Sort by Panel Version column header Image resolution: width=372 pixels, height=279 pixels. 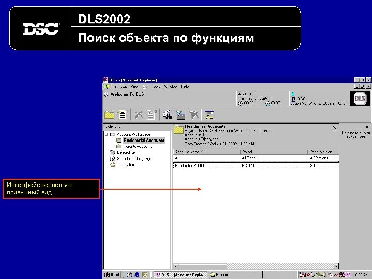point(323,152)
